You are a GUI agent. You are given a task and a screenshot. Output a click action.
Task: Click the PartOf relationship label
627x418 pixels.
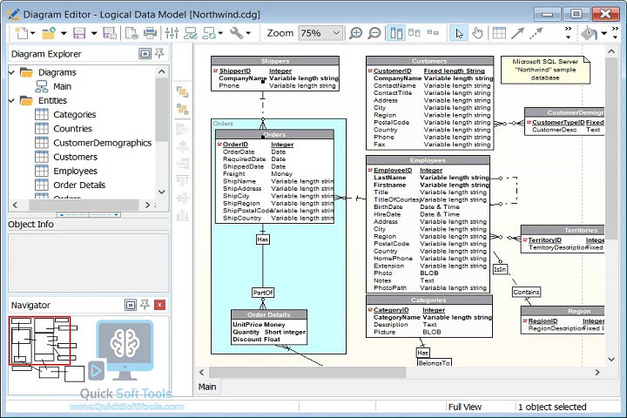263,293
